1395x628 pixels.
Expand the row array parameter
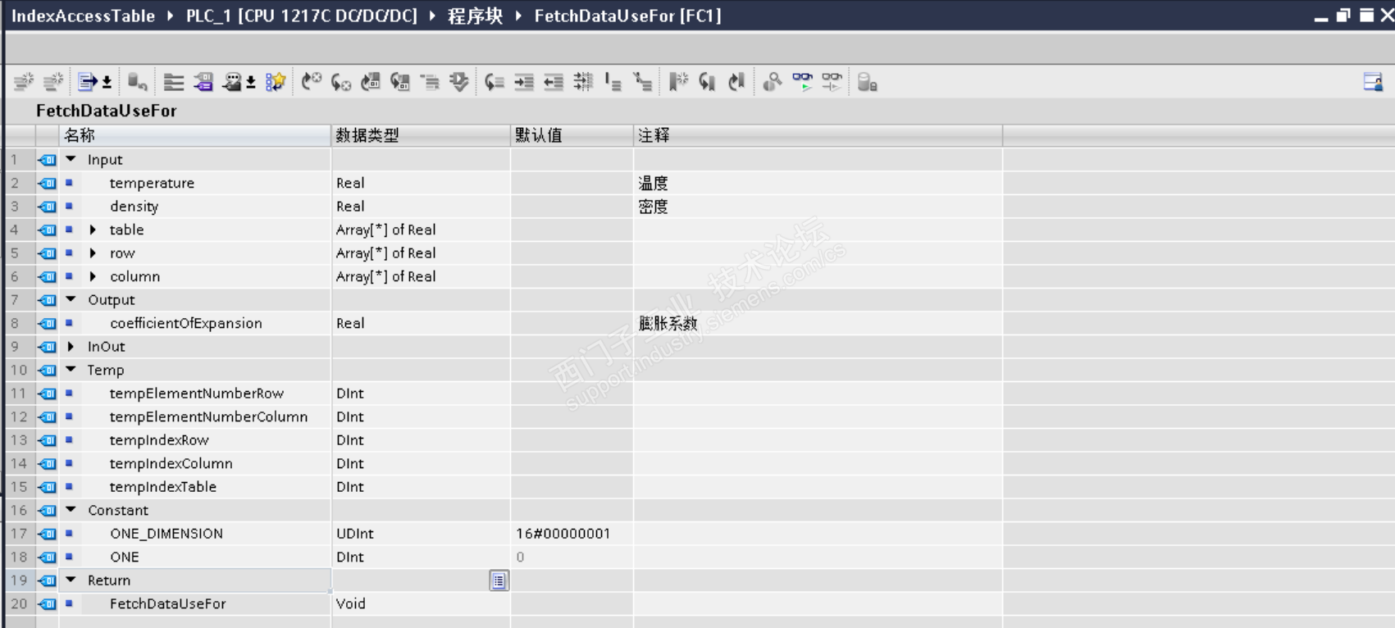click(x=93, y=253)
